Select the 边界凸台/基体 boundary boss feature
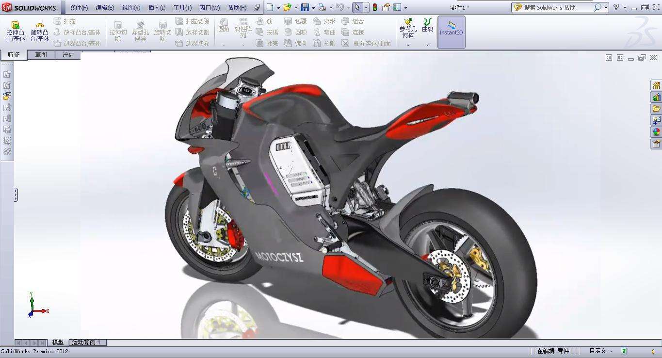Screen dimensions: 662x358 click(77, 43)
